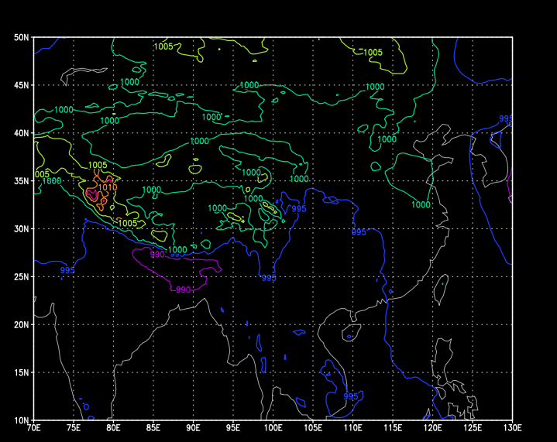This screenshot has height=442, width=557.
Task: Click the orange 1010 contour label
Action: (x=108, y=187)
